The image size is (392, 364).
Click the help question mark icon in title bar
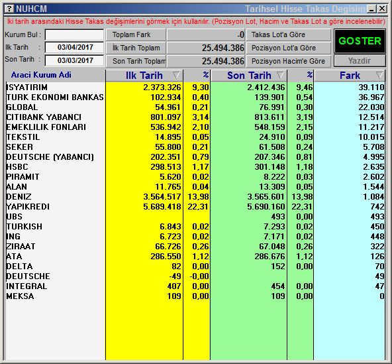pyautogui.click(x=9, y=9)
